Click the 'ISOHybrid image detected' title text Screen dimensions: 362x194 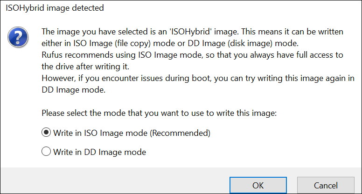(55, 8)
